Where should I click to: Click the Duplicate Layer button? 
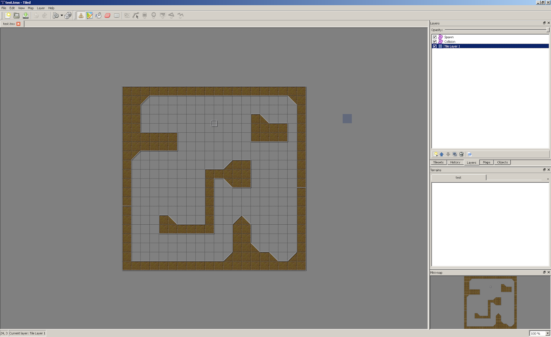[x=455, y=154]
